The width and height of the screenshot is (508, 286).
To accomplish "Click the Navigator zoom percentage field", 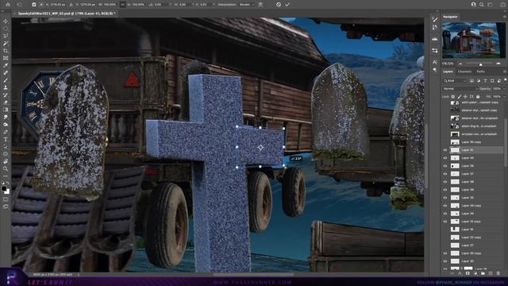I will point(448,64).
